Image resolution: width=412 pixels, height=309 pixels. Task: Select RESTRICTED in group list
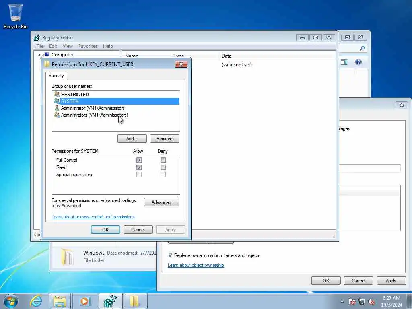click(115, 94)
